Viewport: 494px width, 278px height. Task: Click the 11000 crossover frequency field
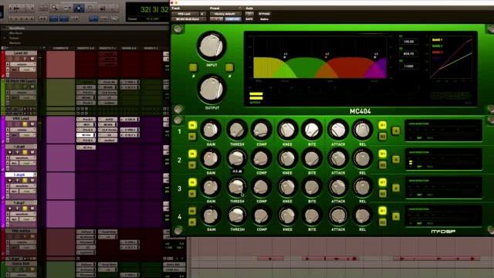click(x=408, y=66)
